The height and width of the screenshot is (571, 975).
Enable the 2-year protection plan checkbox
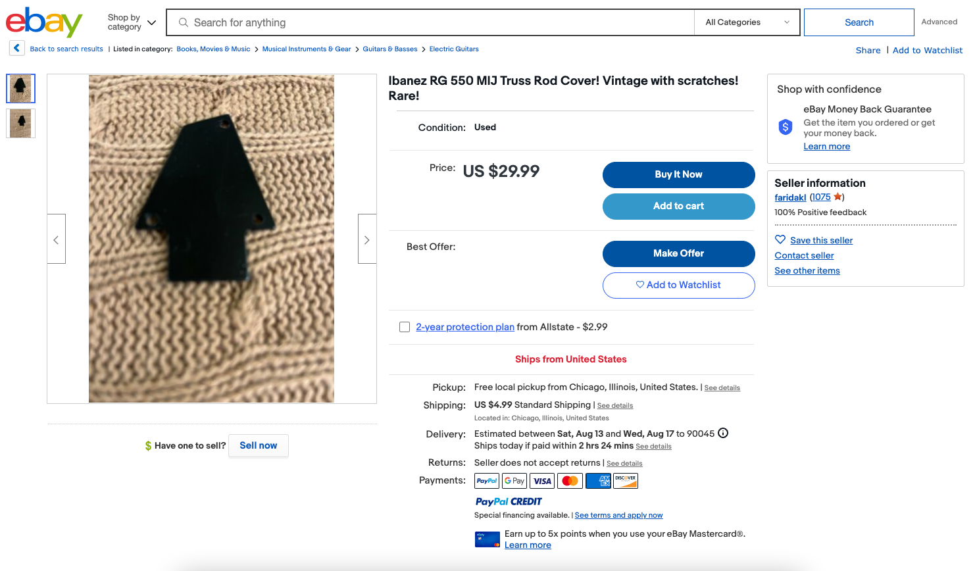tap(405, 327)
